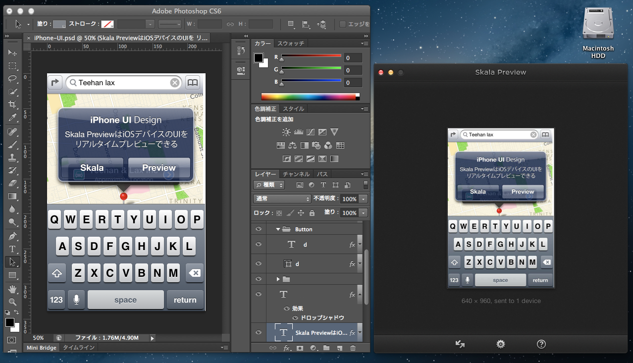633x363 pixels.
Task: Open Skala Preview settings gear
Action: (x=501, y=344)
